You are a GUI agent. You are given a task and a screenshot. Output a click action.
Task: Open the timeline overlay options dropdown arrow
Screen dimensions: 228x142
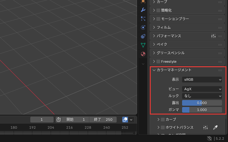tap(131, 120)
